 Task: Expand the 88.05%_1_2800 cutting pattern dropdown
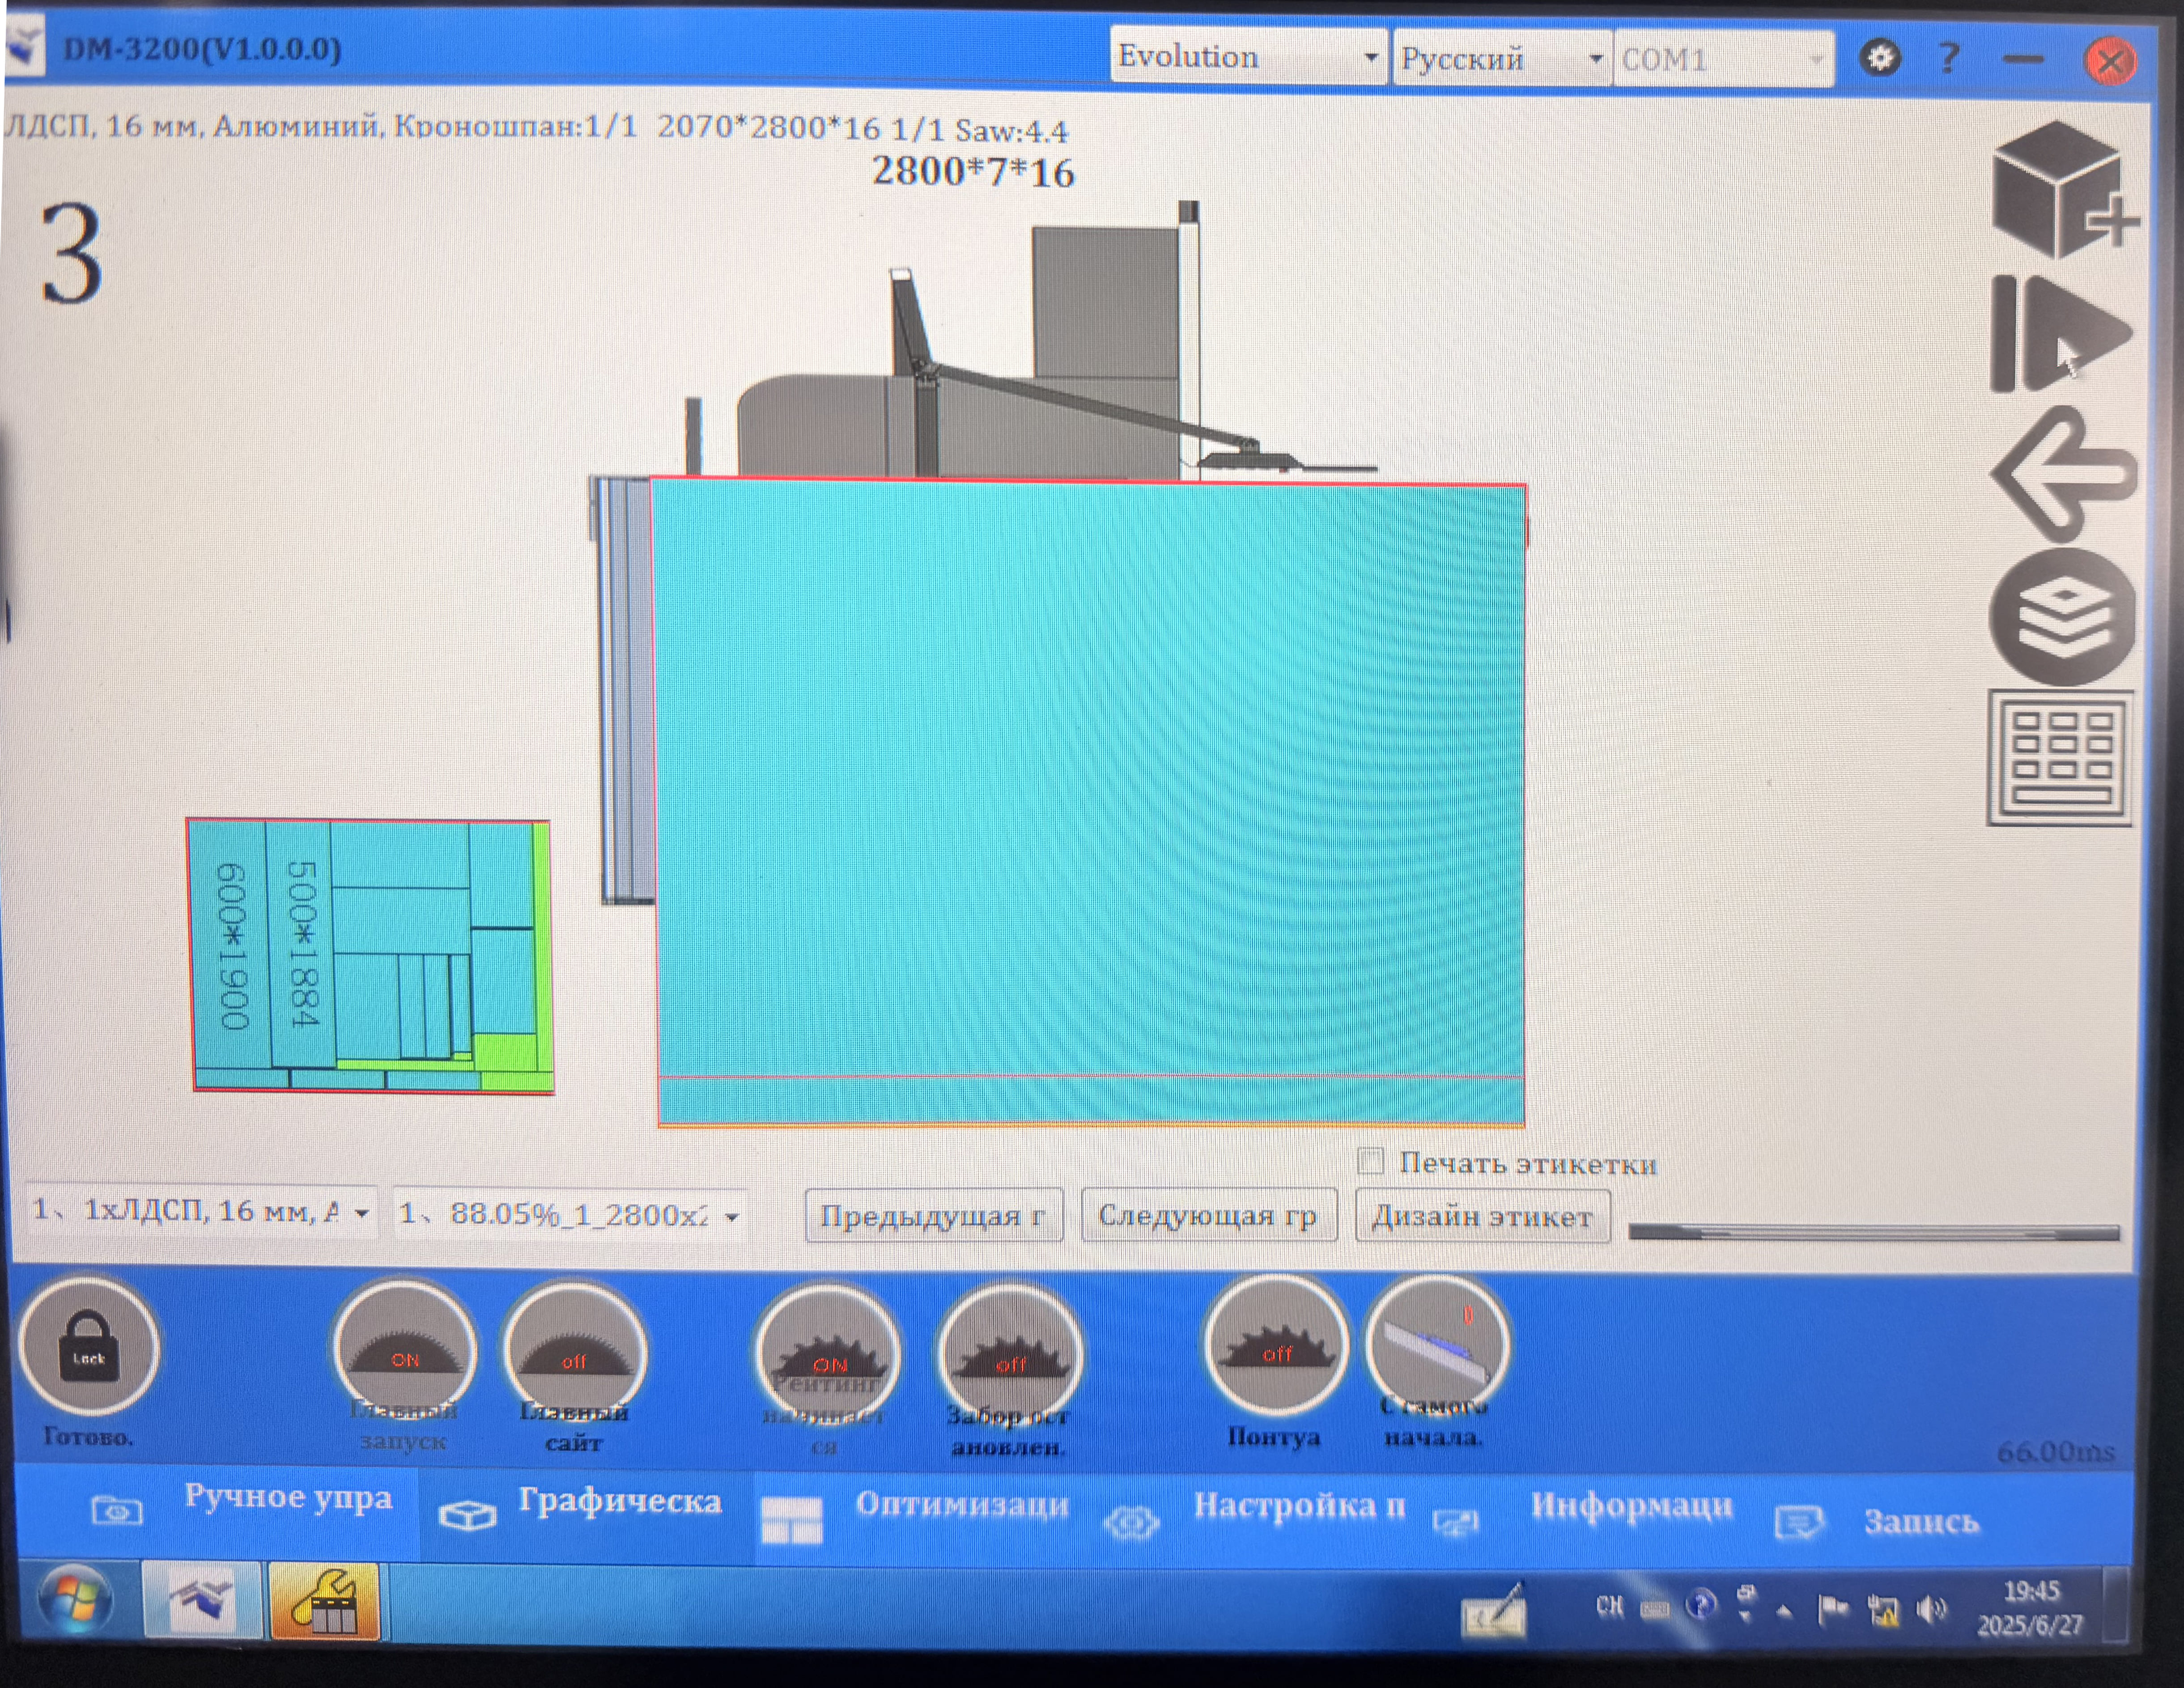click(x=570, y=1215)
